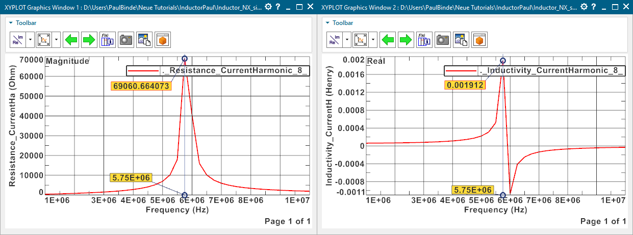Click the Magnitude label in resistance plot
The image size is (633, 235).
pos(67,61)
